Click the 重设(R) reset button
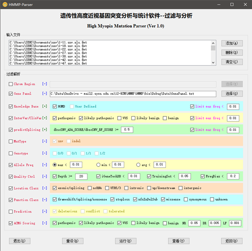252x251 pixels. pos(73,241)
